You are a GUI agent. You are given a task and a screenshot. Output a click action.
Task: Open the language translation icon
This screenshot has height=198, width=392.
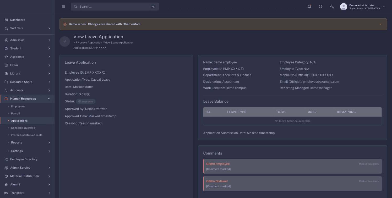click(x=332, y=7)
